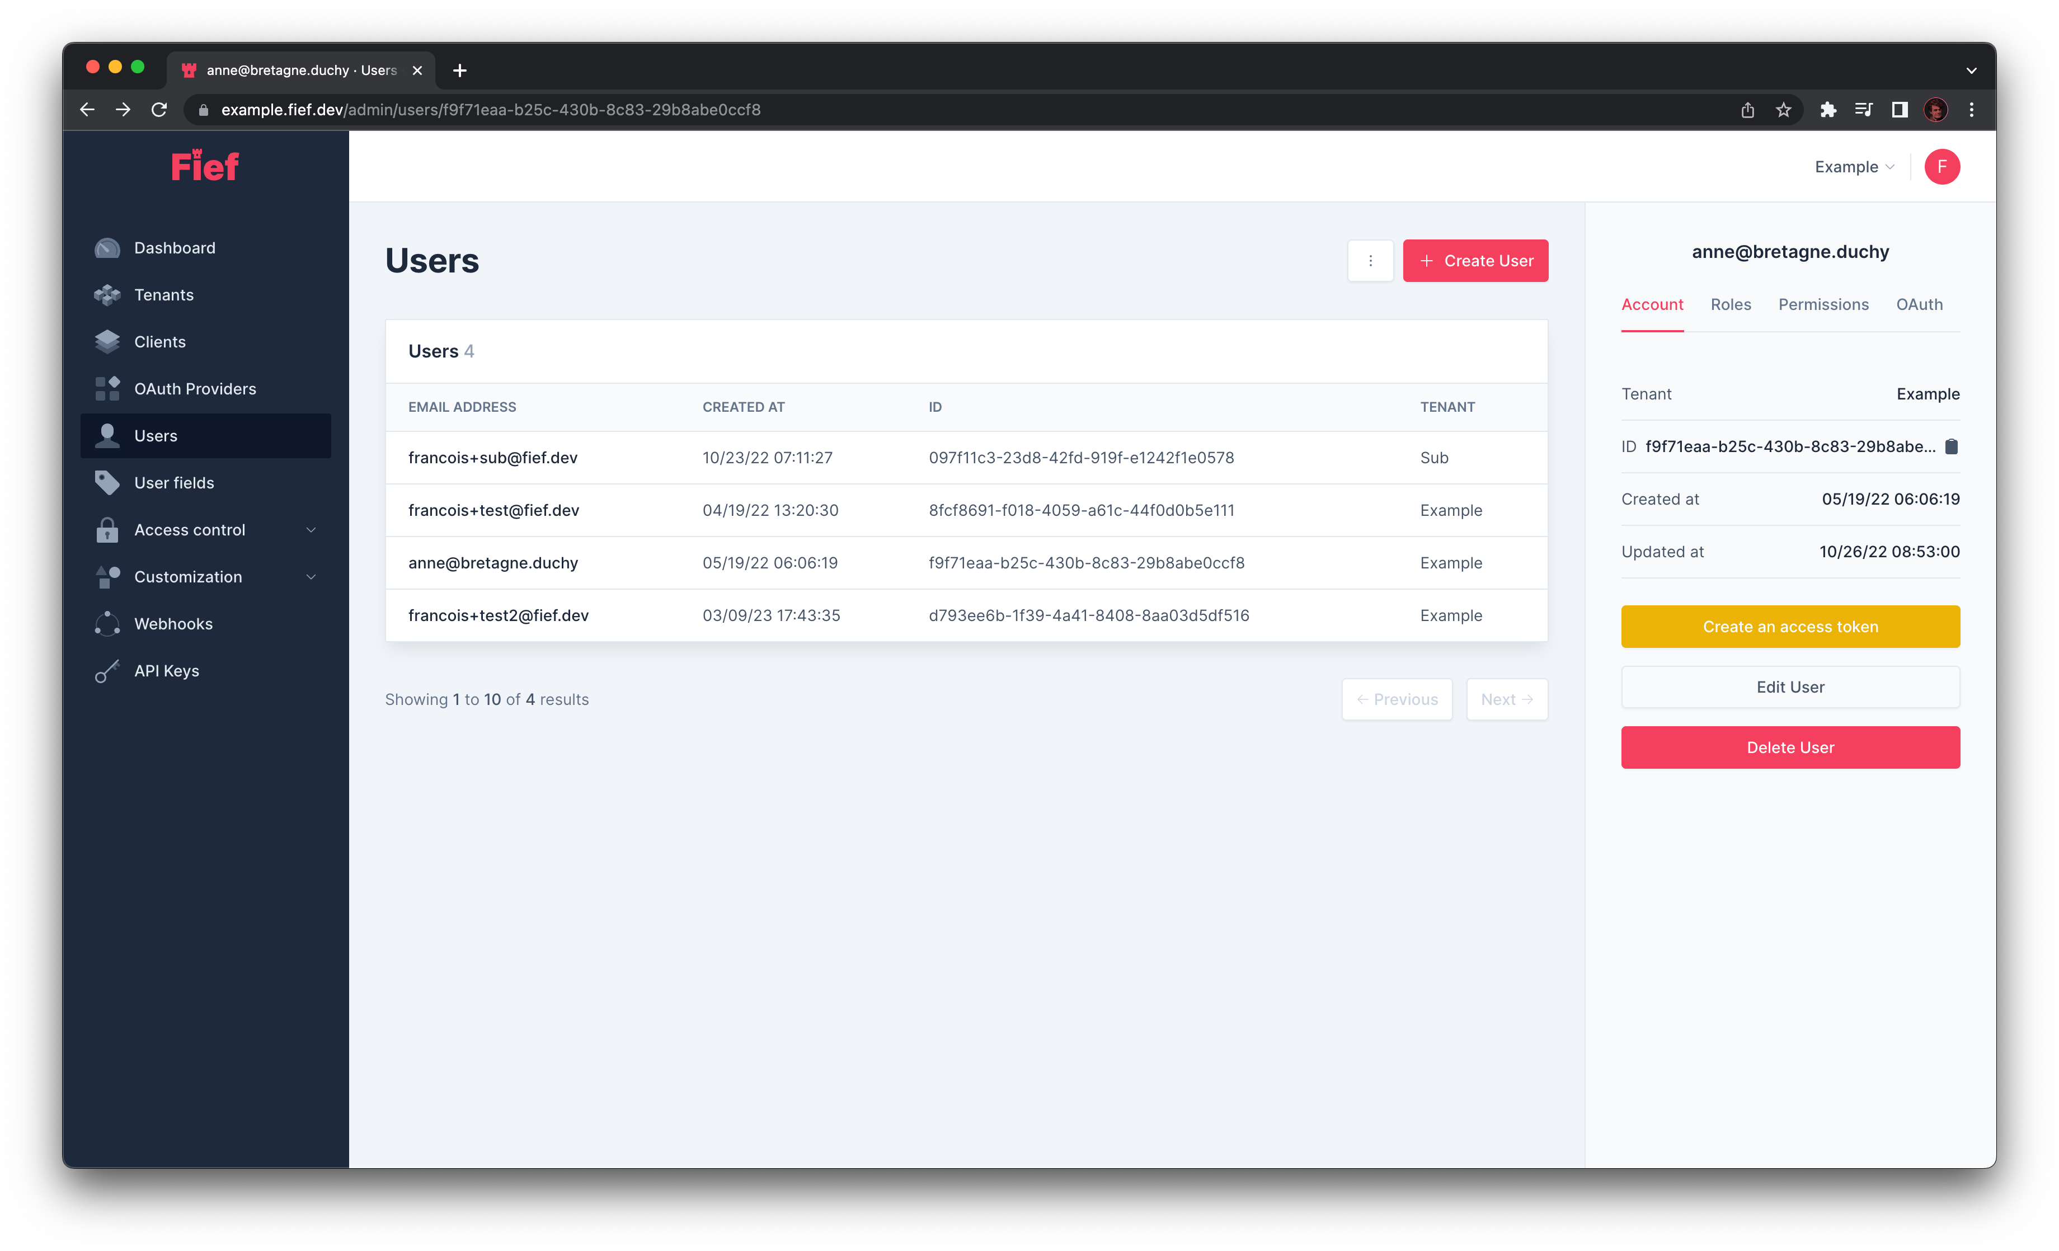Click the Create User button
Image resolution: width=2059 pixels, height=1251 pixels.
(1475, 260)
